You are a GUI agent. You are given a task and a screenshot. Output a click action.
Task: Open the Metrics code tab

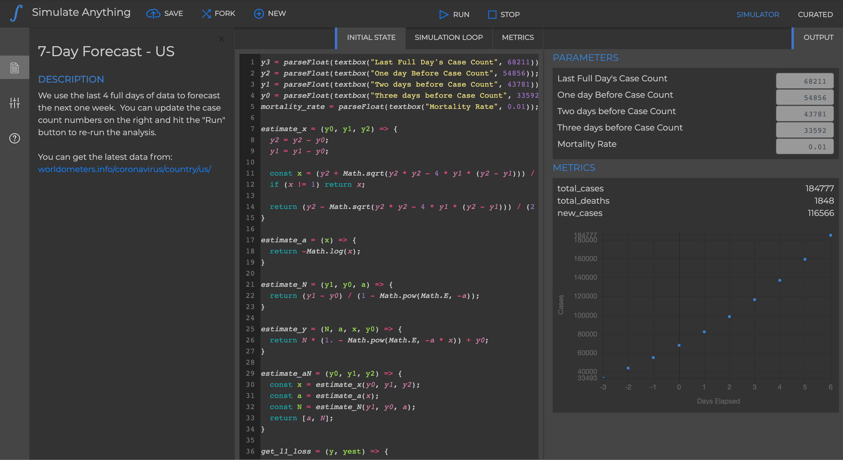pos(518,38)
